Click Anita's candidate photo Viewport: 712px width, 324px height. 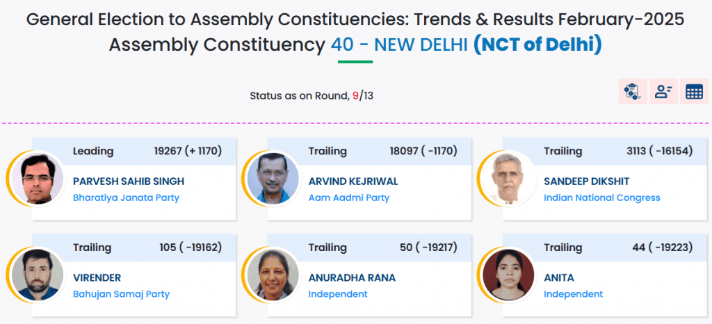(508, 275)
